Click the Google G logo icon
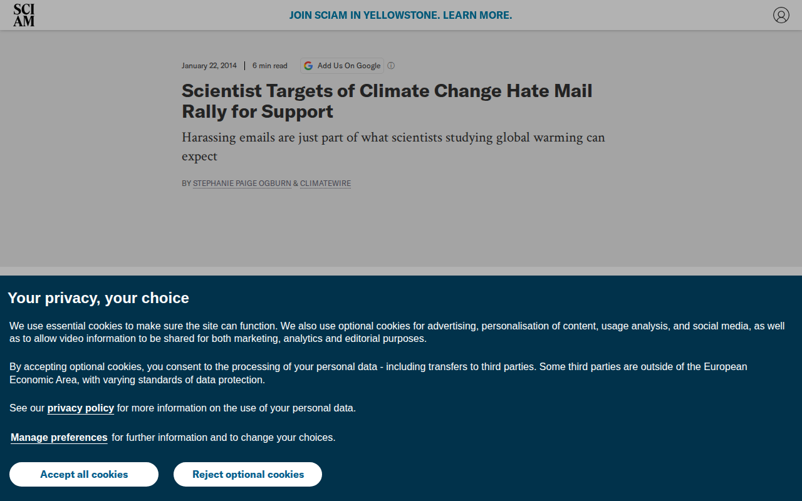 click(x=308, y=66)
